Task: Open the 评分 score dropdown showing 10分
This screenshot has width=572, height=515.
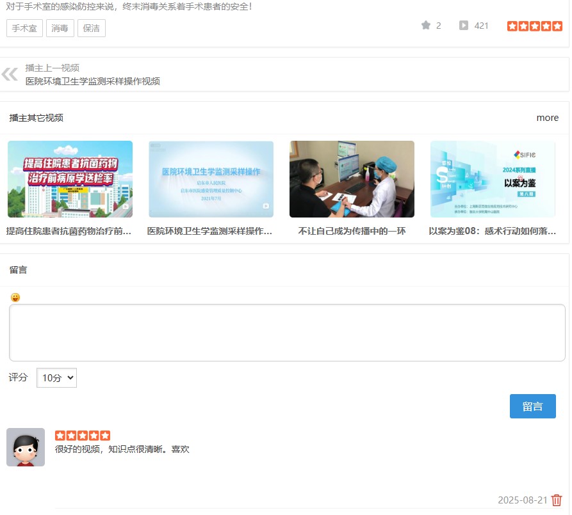Action: point(57,377)
